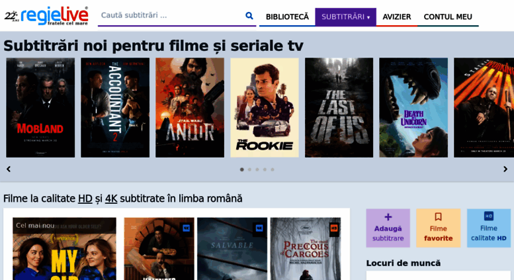Go to CONTUL MEU
The image size is (514, 280).
448,17
